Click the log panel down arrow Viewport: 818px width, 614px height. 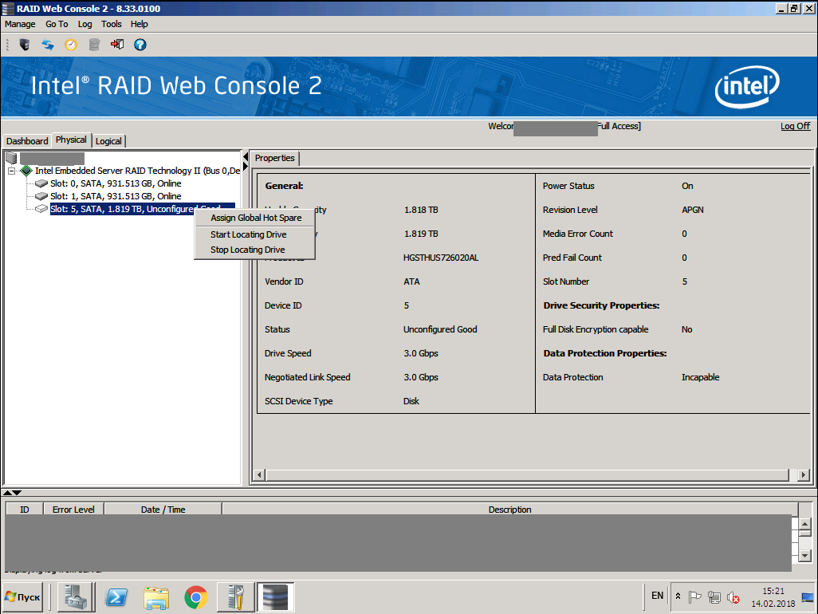(17, 493)
